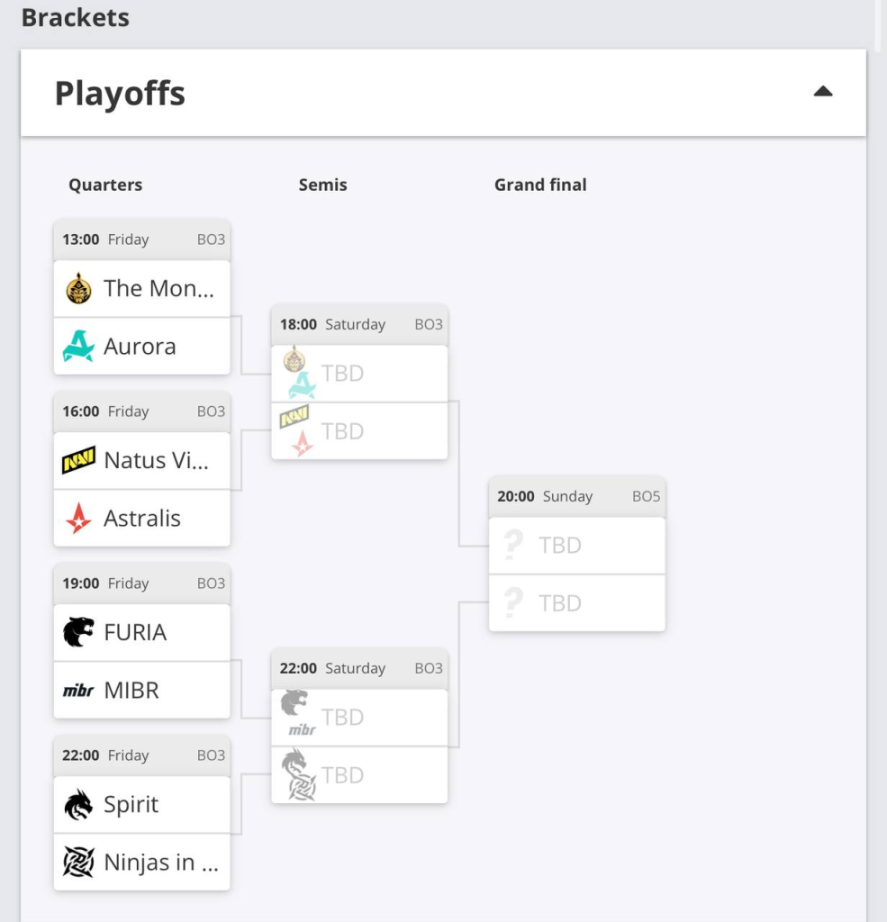Open the 16:00 Friday match header
887x922 pixels.
tap(141, 411)
